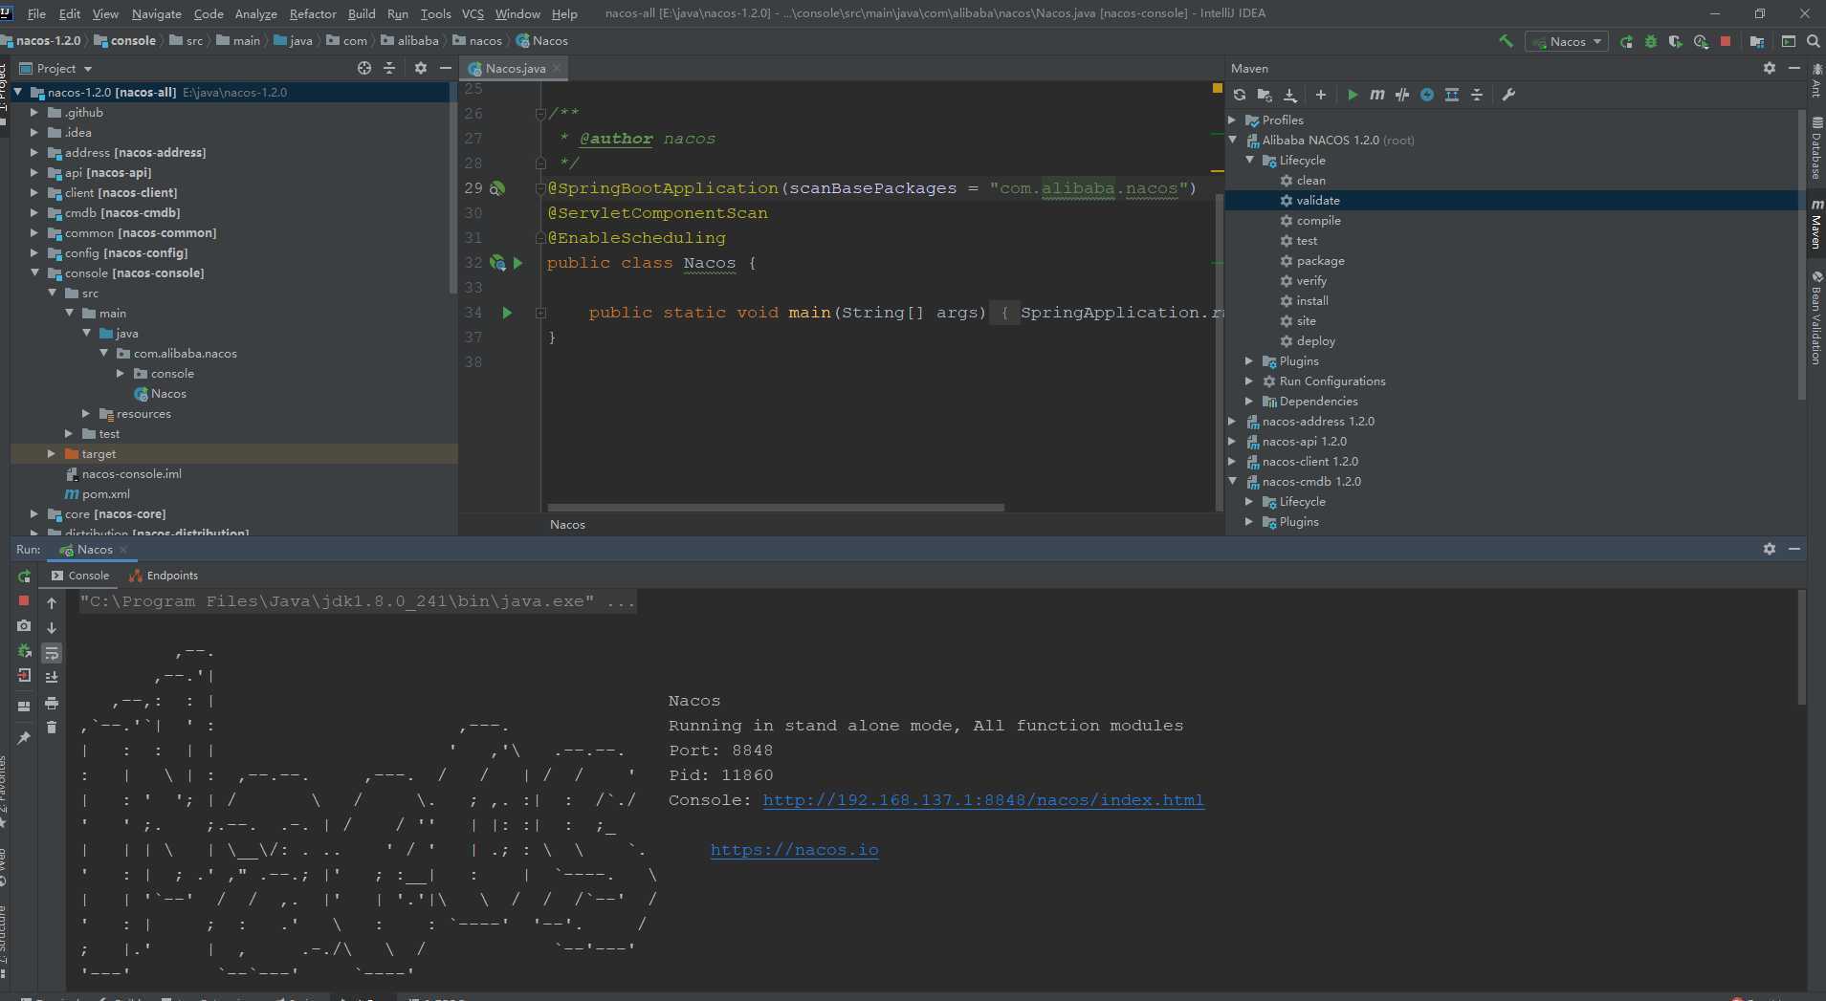The image size is (1826, 1001).
Task: Toggle Pin Tab icon in Run window
Action: point(24,738)
